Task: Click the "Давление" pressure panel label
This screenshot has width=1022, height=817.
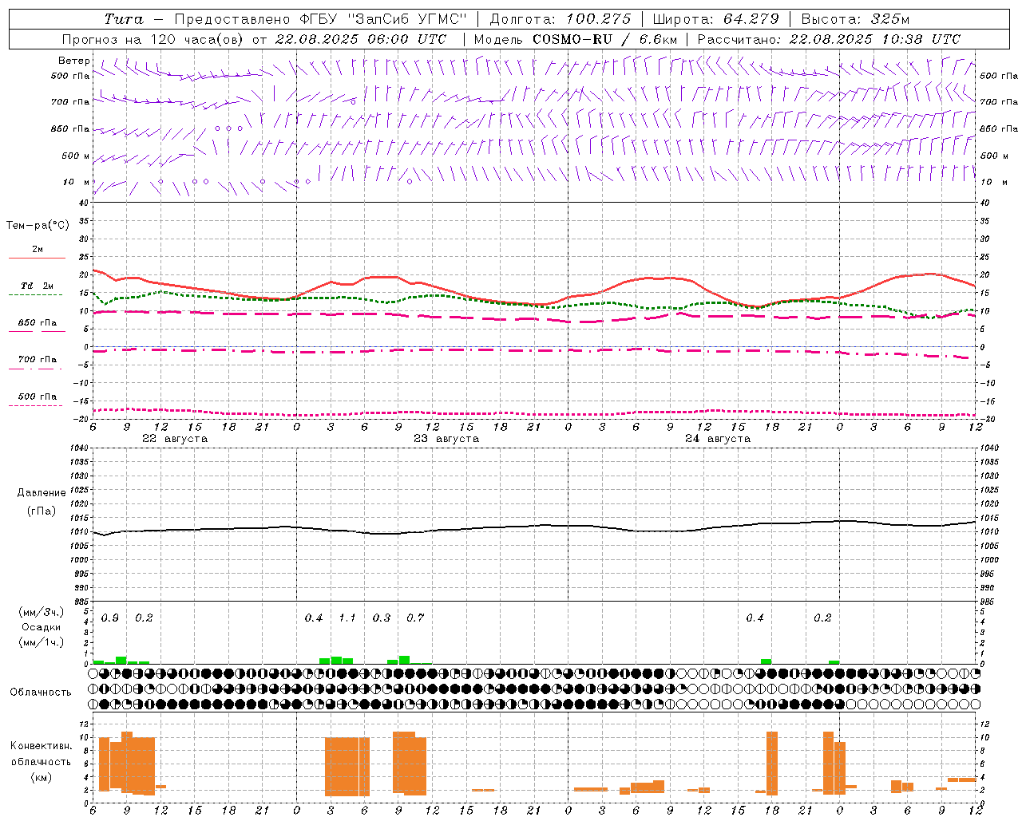Action: tap(41, 493)
